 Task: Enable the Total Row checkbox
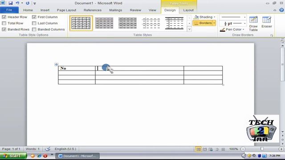[4, 23]
